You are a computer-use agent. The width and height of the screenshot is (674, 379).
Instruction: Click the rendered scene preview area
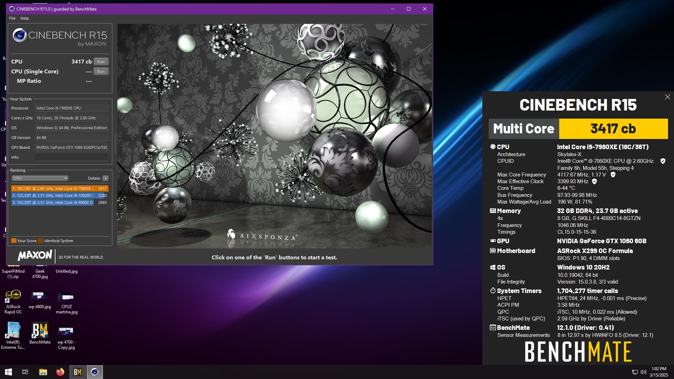275,136
